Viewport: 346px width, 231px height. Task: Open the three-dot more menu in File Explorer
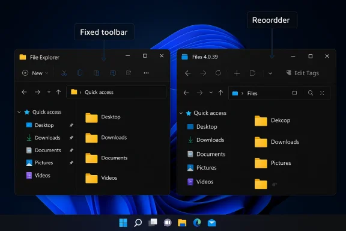tap(146, 73)
